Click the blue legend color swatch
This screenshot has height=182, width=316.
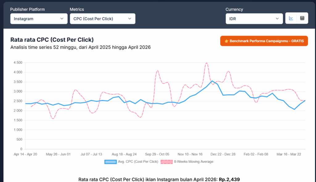point(110,161)
